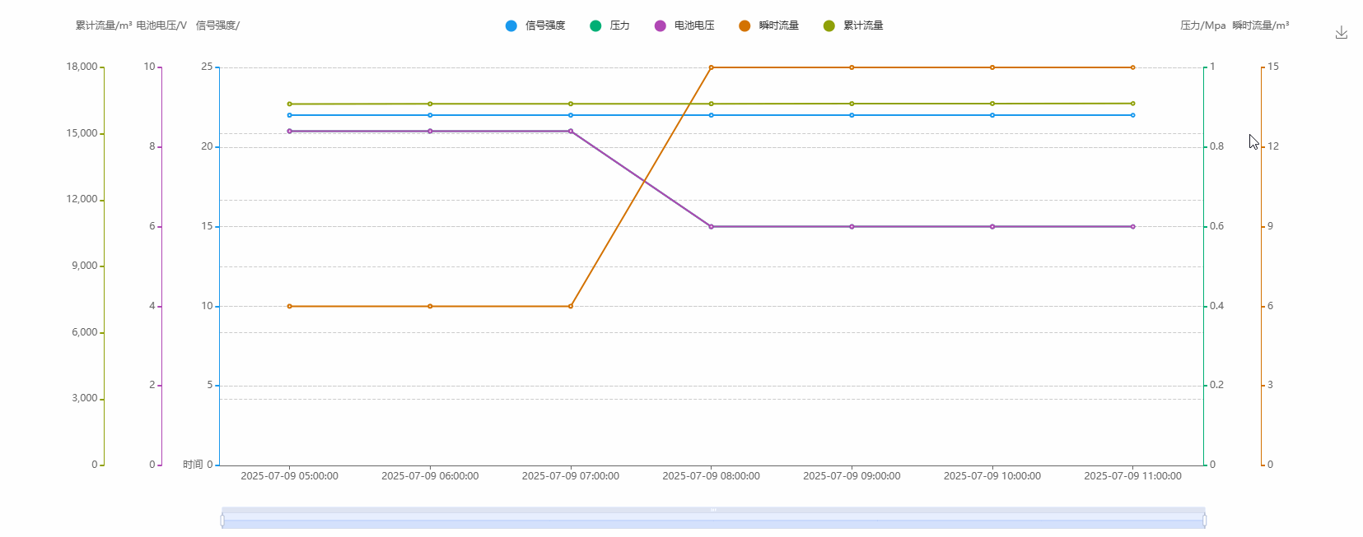Click the middle of the data zoom slider
This screenshot has height=537, width=1363.
click(x=712, y=519)
